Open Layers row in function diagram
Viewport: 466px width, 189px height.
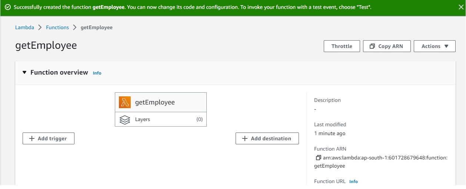point(161,119)
